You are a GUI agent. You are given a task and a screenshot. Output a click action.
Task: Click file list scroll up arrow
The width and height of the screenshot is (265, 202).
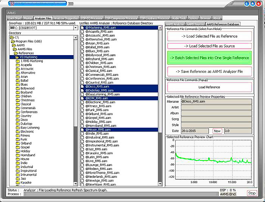tap(160, 28)
